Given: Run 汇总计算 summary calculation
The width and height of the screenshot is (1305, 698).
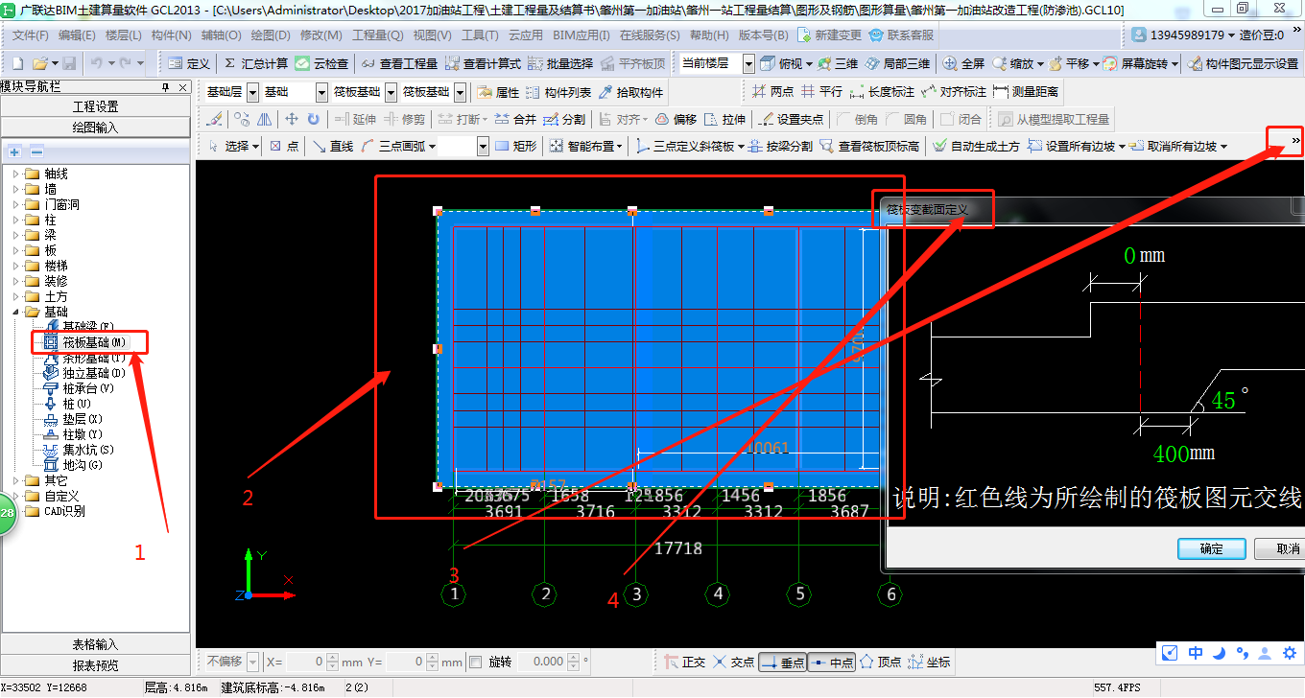Looking at the screenshot, I should (x=255, y=63).
